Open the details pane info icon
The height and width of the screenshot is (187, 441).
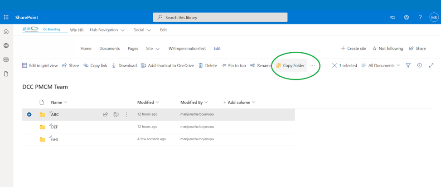(x=420, y=65)
